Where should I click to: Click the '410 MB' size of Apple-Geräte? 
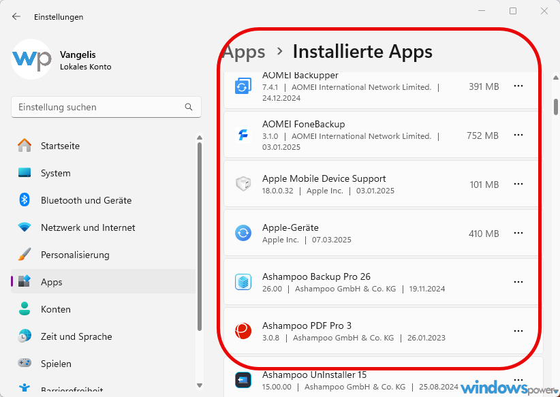tap(484, 234)
